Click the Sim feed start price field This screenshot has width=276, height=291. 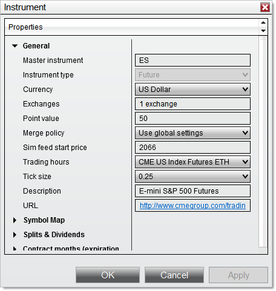tap(192, 148)
